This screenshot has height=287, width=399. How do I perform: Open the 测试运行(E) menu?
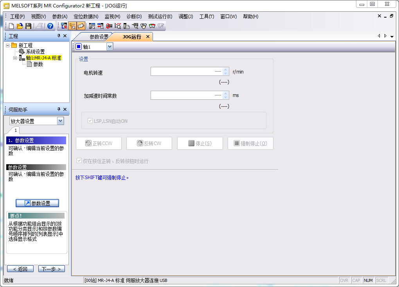point(160,16)
